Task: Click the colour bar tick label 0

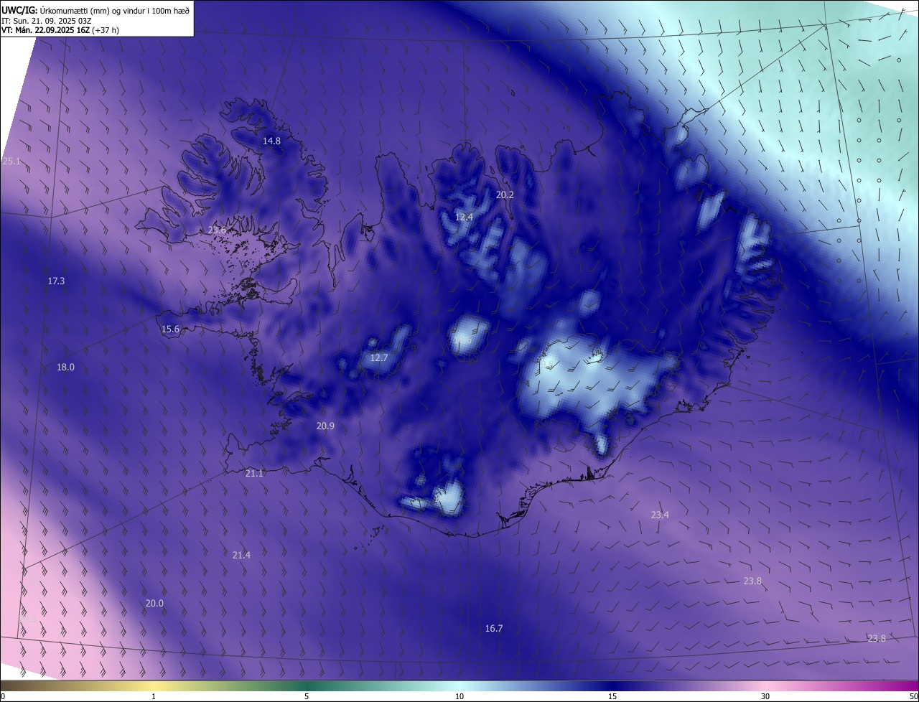Action: tap(3, 696)
